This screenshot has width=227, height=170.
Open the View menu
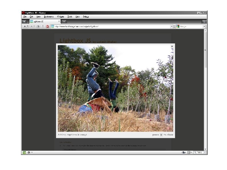[39, 17]
